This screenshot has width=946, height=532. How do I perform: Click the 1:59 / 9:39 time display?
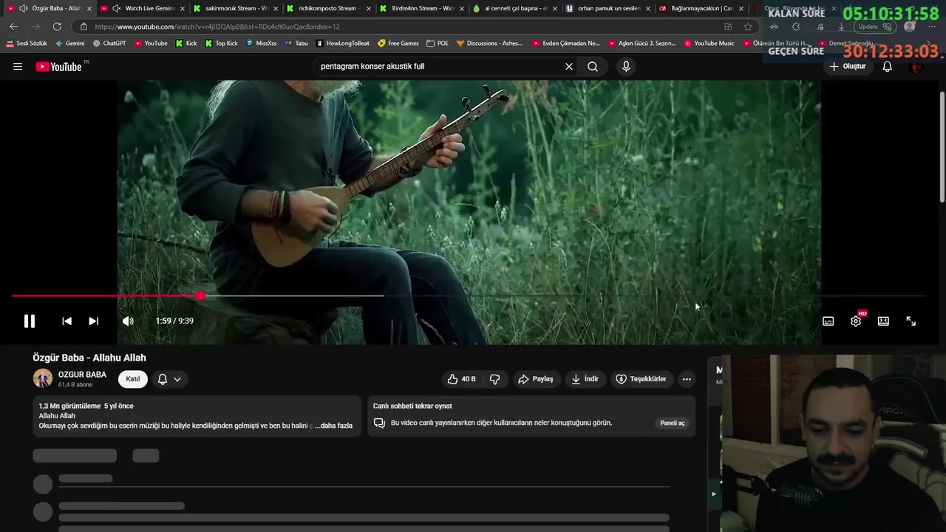pyautogui.click(x=174, y=321)
